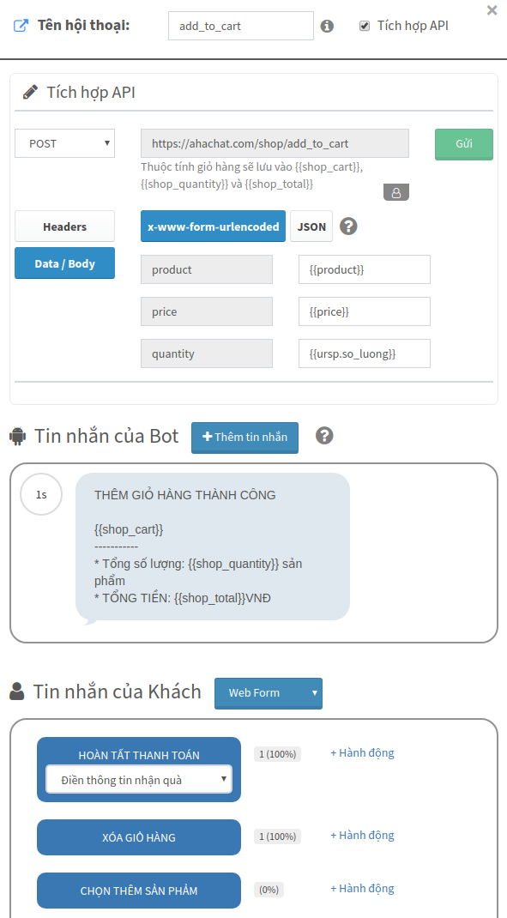This screenshot has height=918, width=507.
Task: Click the green Gửi button
Action: point(464,144)
